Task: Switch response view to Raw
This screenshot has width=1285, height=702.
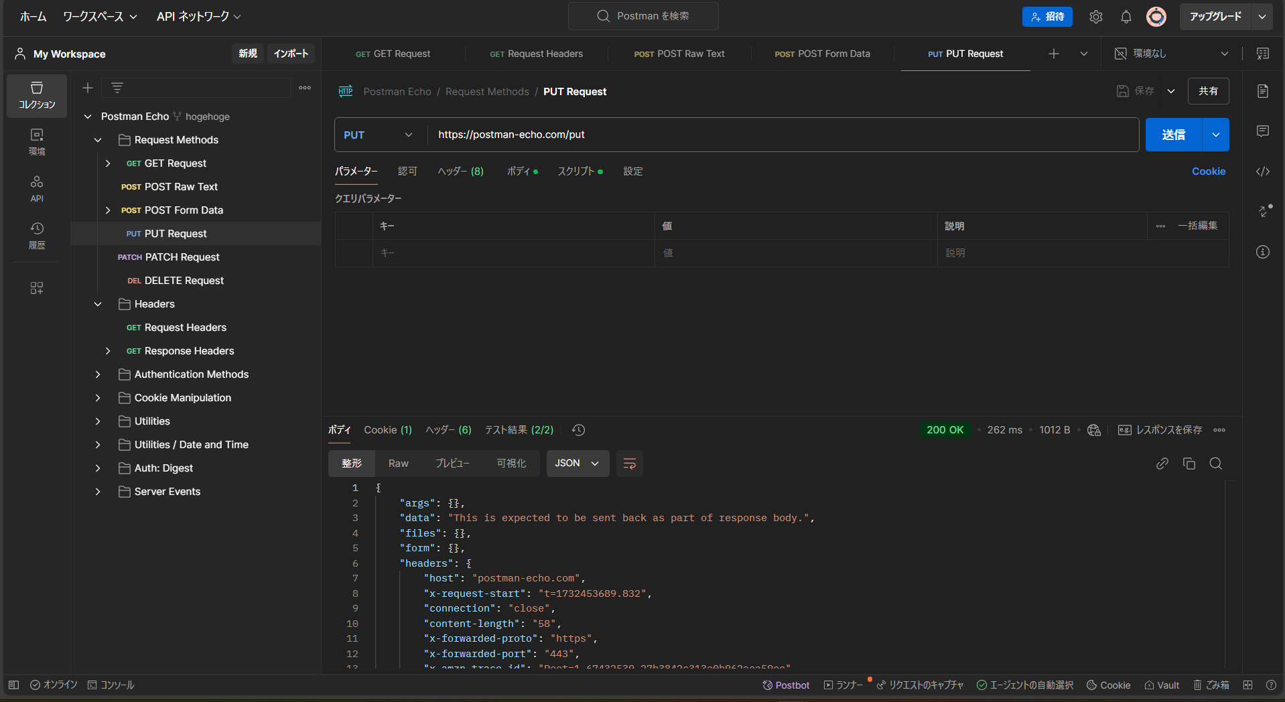Action: coord(398,464)
